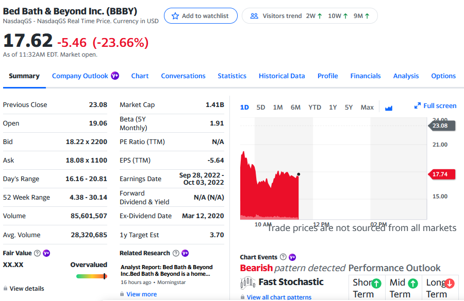The width and height of the screenshot is (464, 301).
Task: Click the visitors trend people icon
Action: point(254,16)
